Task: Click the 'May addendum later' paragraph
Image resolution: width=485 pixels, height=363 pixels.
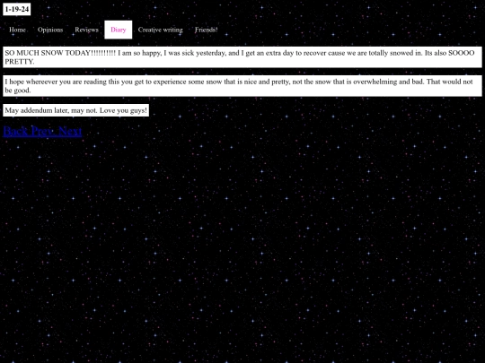Action: click(75, 110)
